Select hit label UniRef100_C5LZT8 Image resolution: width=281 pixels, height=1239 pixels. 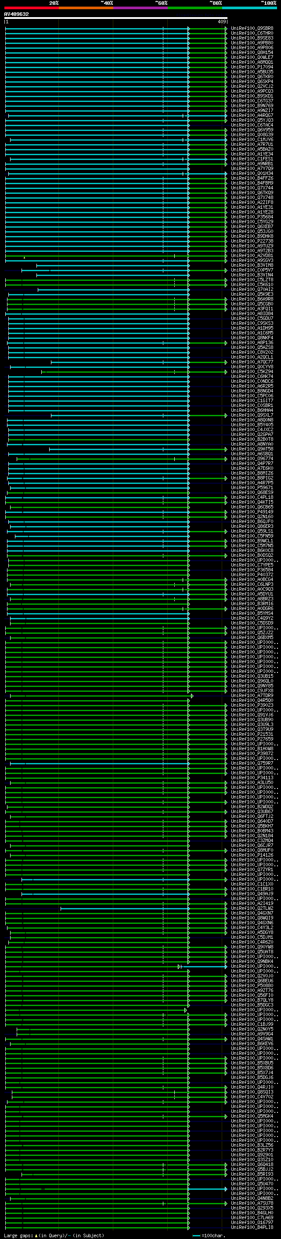pyautogui.click(x=252, y=280)
